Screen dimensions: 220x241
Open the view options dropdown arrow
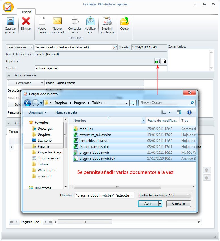tap(170, 112)
